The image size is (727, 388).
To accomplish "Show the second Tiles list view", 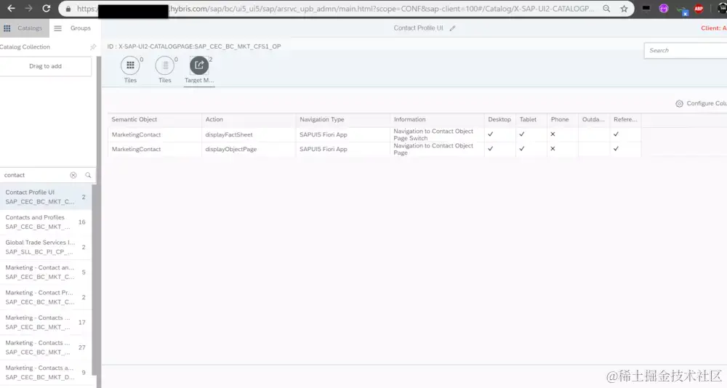I will tap(165, 65).
